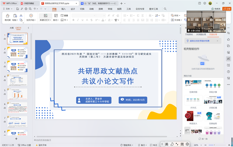Click the Refresh (换一换) templates button
This screenshot has height=147, width=233.
tap(203, 139)
